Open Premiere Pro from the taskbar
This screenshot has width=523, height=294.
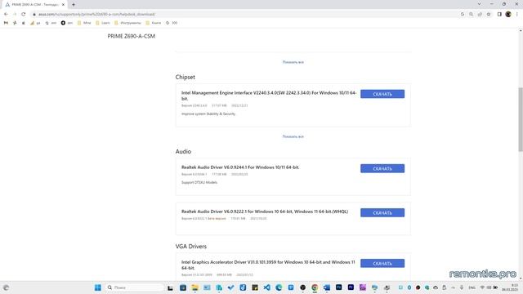[x=351, y=287]
